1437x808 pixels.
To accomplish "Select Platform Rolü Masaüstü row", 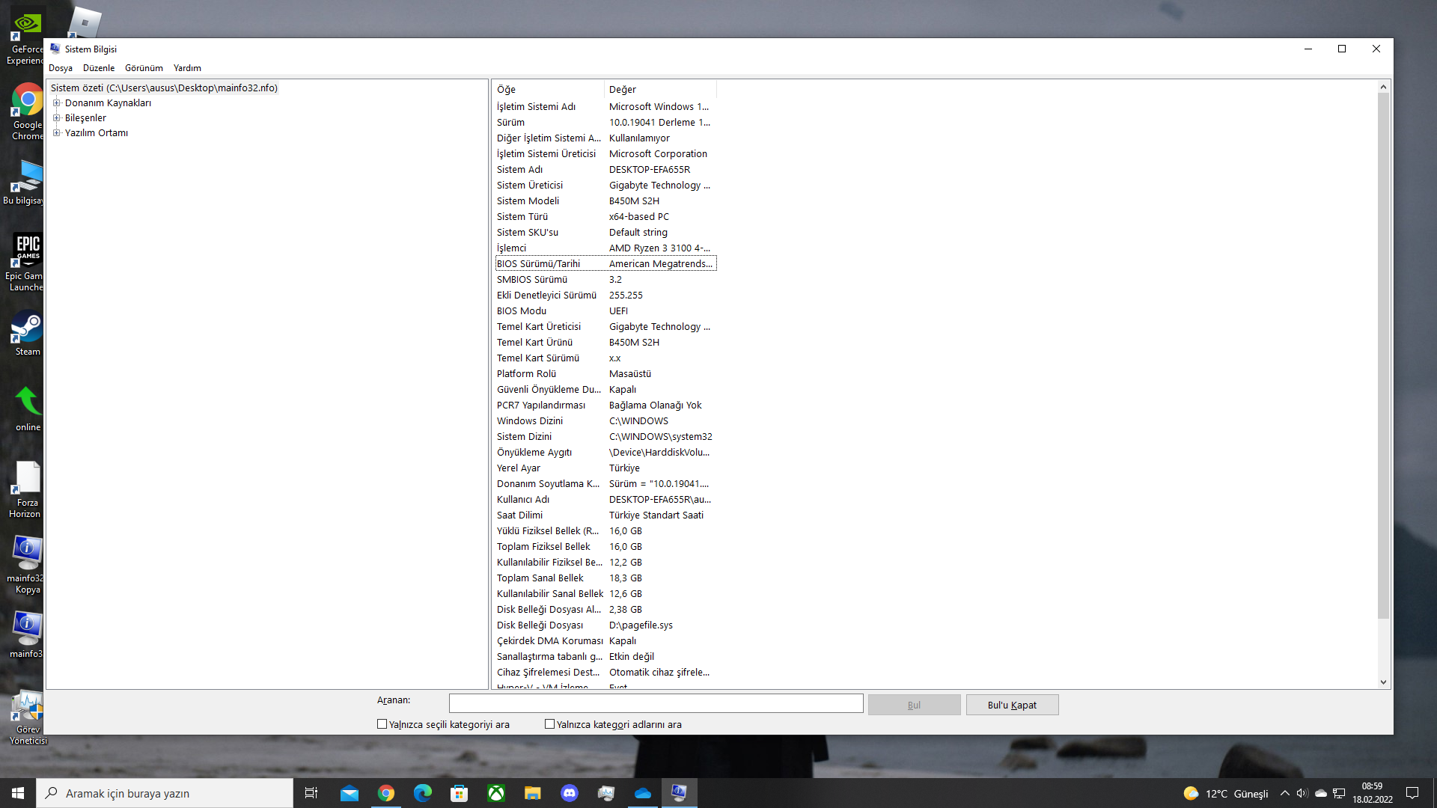I will [x=605, y=373].
